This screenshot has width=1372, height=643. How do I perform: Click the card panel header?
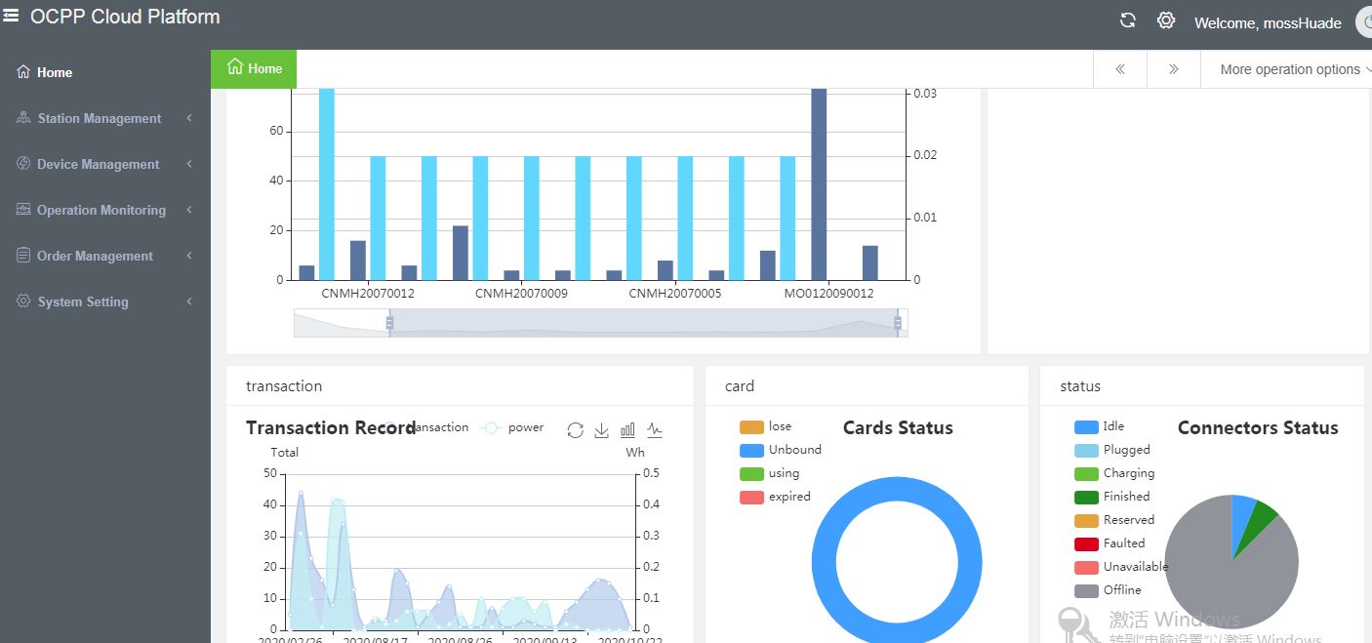pos(867,386)
